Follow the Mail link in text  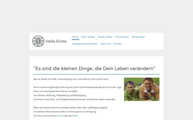(75, 116)
